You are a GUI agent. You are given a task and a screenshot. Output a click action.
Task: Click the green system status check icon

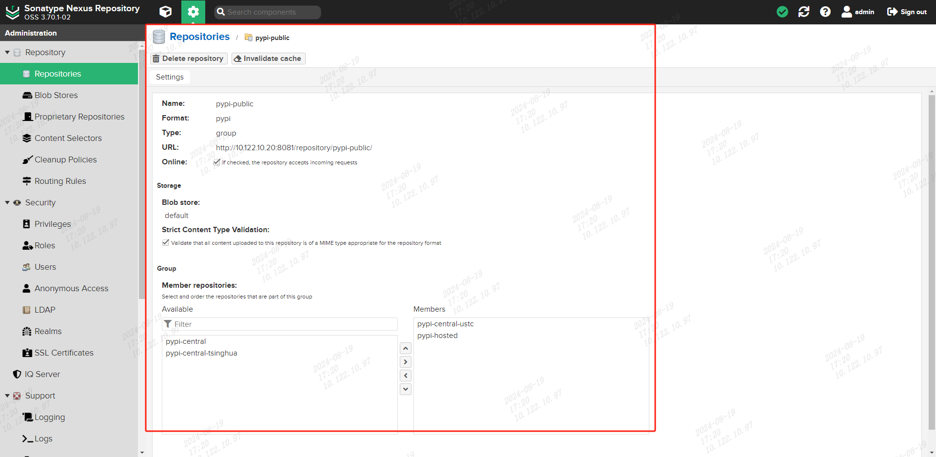click(x=782, y=12)
